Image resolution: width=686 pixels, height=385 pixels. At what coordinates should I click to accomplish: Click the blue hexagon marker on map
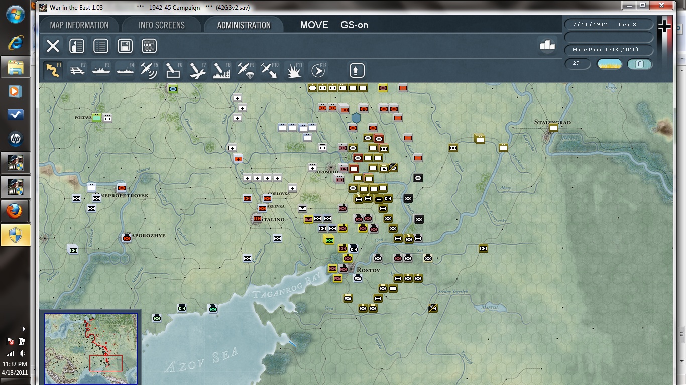[x=356, y=118]
